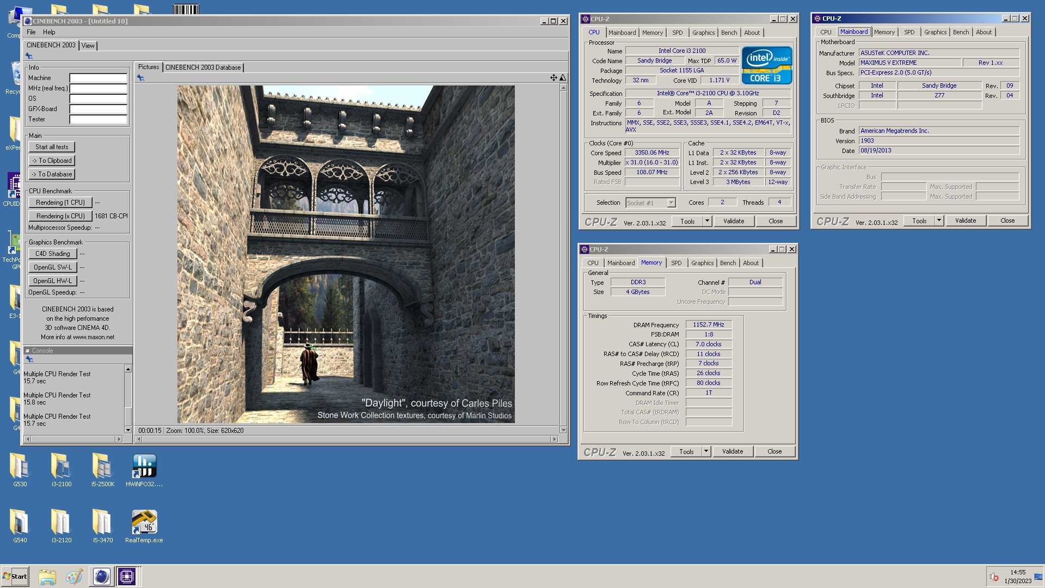The height and width of the screenshot is (588, 1045).
Task: Launch the HWiNFO32 desktop shortcut
Action: 144,470
